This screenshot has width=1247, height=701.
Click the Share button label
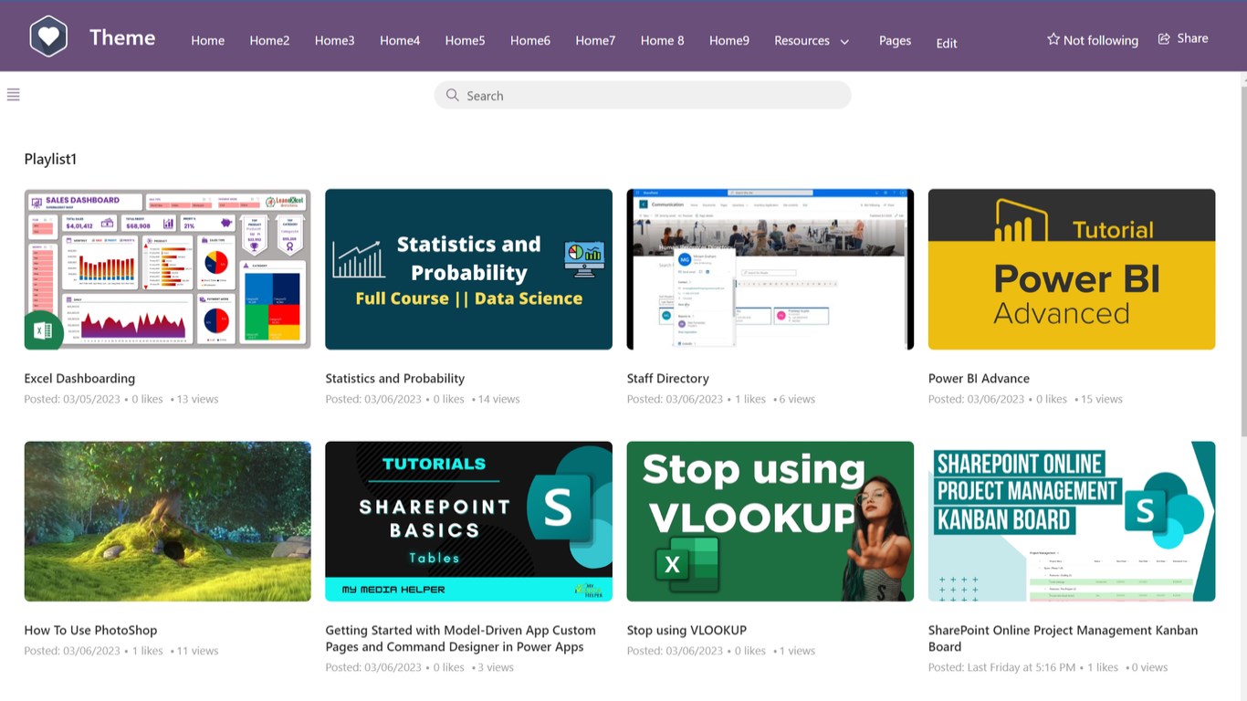1192,38
